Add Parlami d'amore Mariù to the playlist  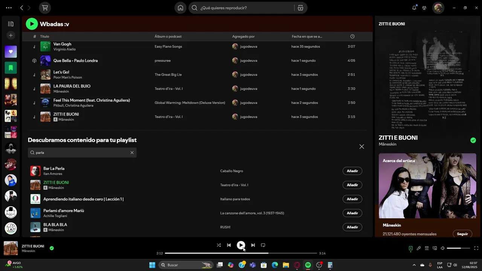(352, 213)
